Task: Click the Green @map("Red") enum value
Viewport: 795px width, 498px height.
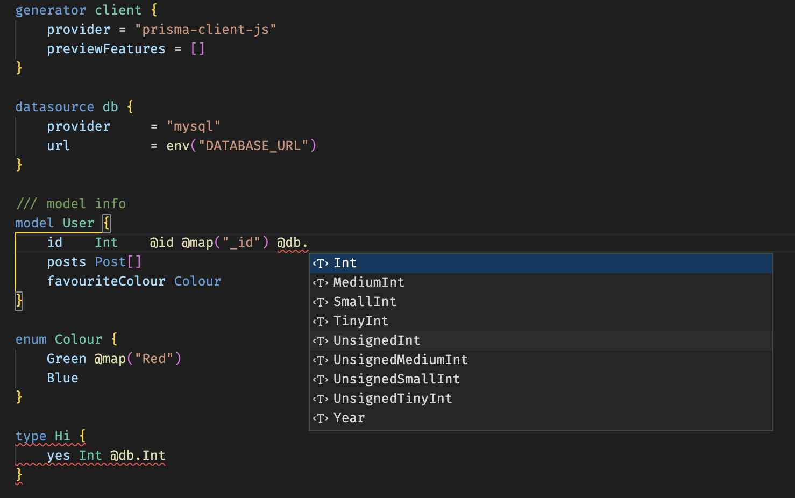Action: click(113, 358)
